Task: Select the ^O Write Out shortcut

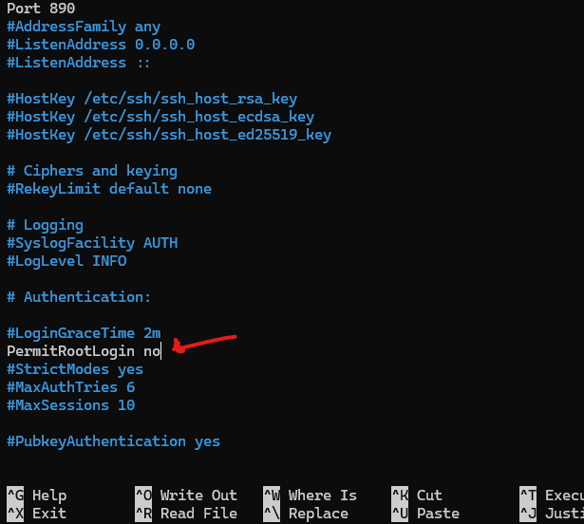Action: click(186, 496)
